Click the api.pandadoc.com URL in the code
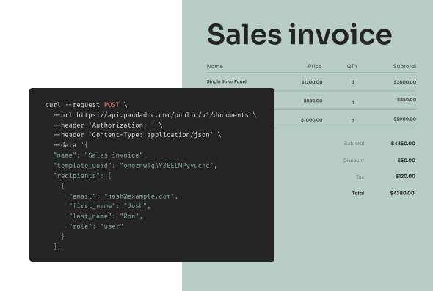Viewport: 433px width, 291px height. tap(162, 115)
